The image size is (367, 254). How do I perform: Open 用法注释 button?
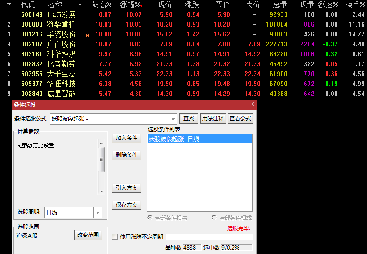tap(213, 119)
